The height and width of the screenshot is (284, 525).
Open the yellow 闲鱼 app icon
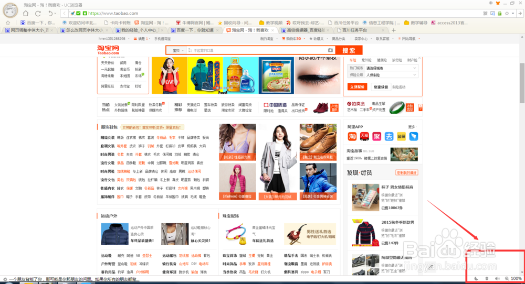coord(401,136)
